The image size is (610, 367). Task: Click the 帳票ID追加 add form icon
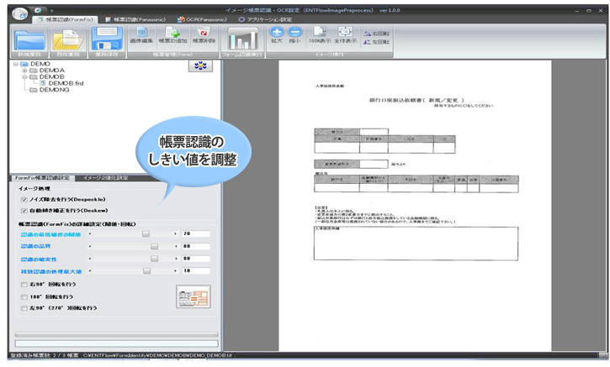[172, 34]
